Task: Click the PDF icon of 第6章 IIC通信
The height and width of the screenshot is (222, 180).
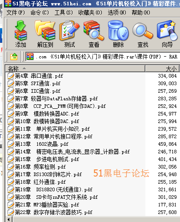Action: (11, 91)
